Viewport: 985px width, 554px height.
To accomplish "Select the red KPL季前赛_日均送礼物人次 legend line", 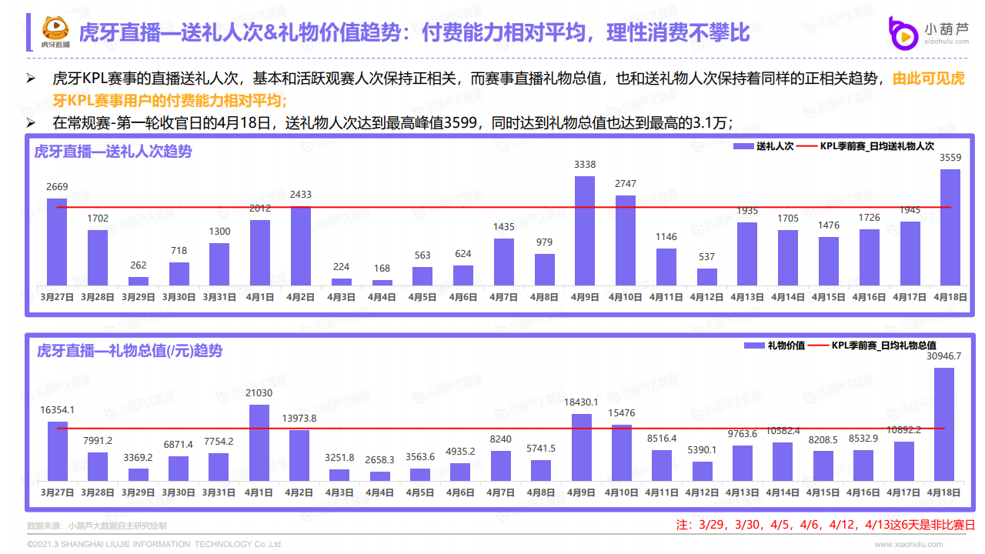I will pos(807,146).
